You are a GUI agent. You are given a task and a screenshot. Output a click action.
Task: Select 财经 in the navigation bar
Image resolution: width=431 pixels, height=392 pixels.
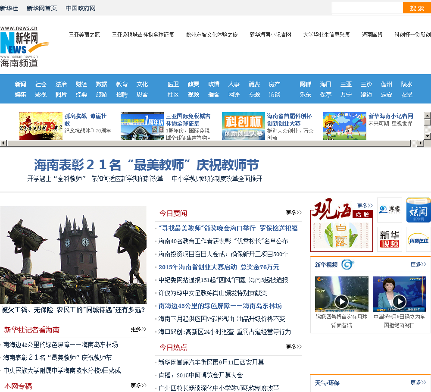click(x=81, y=84)
